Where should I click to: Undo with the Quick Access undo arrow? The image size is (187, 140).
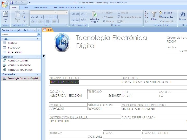click(16, 2)
